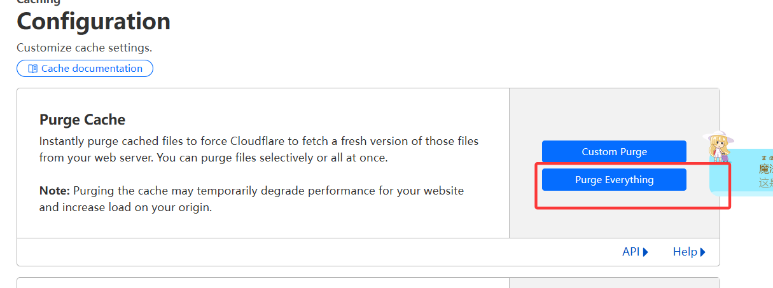
Task: Click the Configuration page heading
Action: point(94,22)
